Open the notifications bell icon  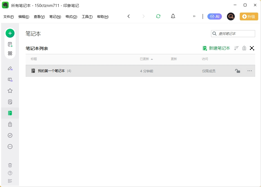[173, 16]
